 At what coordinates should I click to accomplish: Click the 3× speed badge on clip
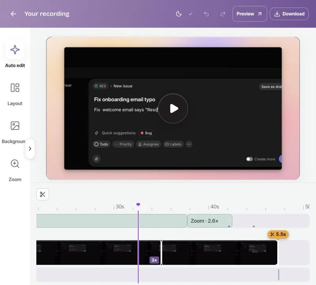[x=154, y=260]
